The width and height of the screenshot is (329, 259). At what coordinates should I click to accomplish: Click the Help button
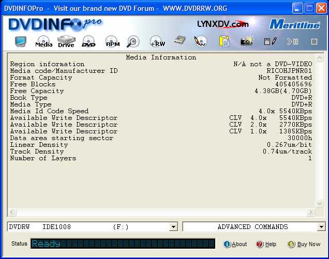(x=266, y=244)
